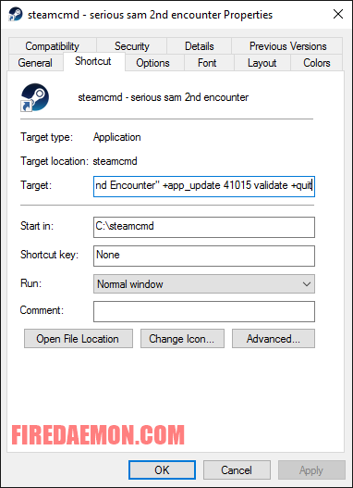The width and height of the screenshot is (353, 488).
Task: Click the 'Start in:' label
Action: pos(37,226)
